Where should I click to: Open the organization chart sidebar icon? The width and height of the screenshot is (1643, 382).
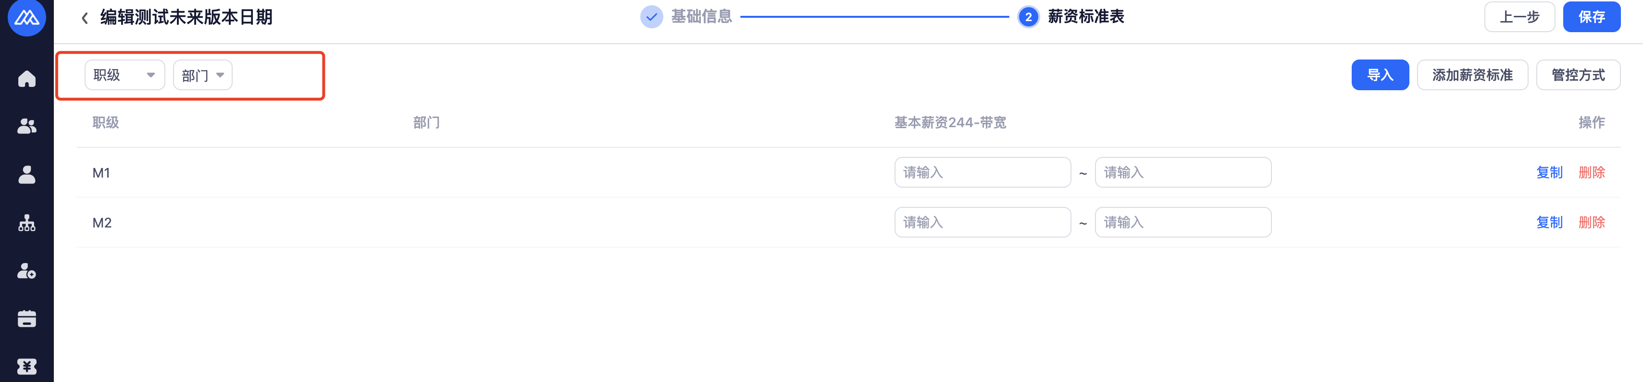[x=27, y=223]
